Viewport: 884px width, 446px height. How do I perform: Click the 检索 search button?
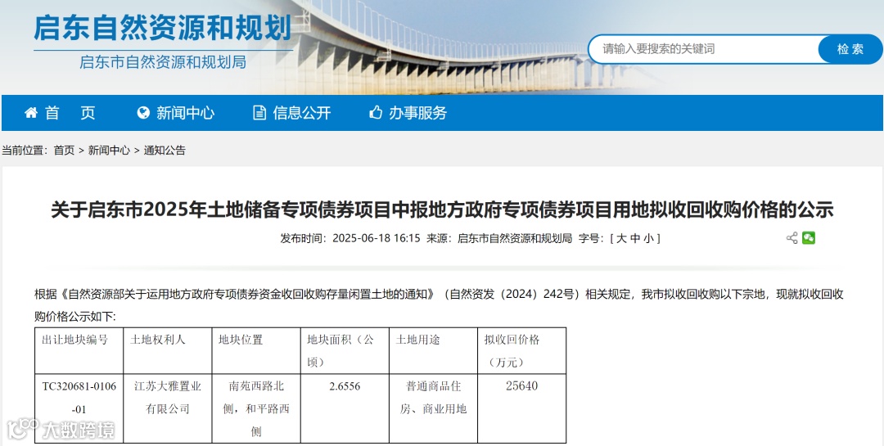click(850, 49)
